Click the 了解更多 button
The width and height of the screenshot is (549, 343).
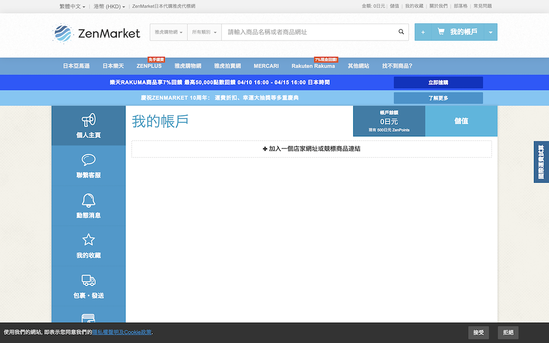(x=439, y=98)
